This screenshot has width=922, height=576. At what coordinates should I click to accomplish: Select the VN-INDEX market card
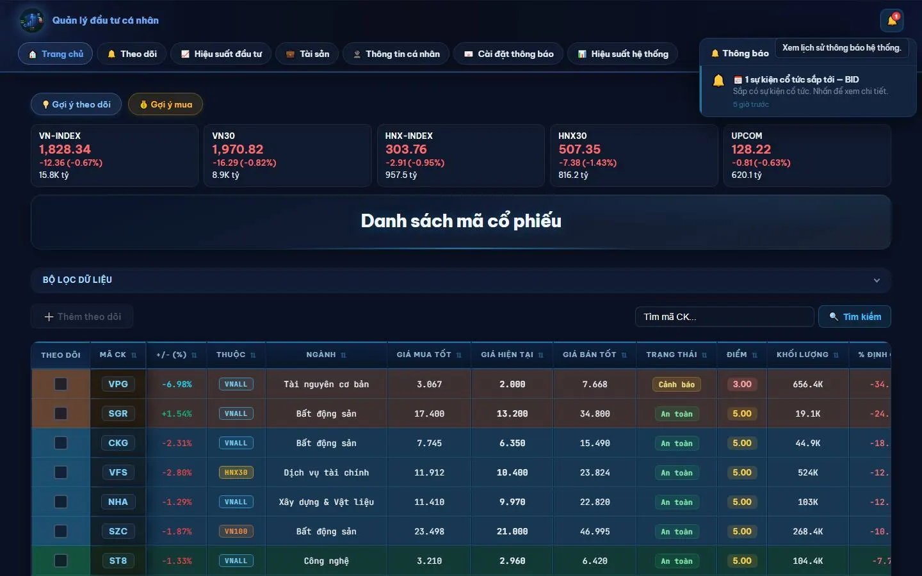point(115,156)
